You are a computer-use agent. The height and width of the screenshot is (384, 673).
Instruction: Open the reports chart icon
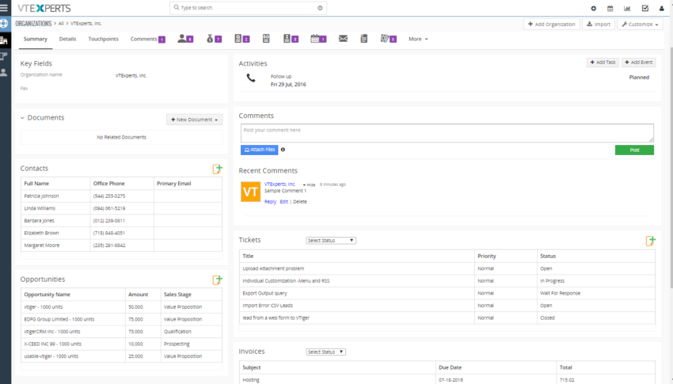(627, 8)
